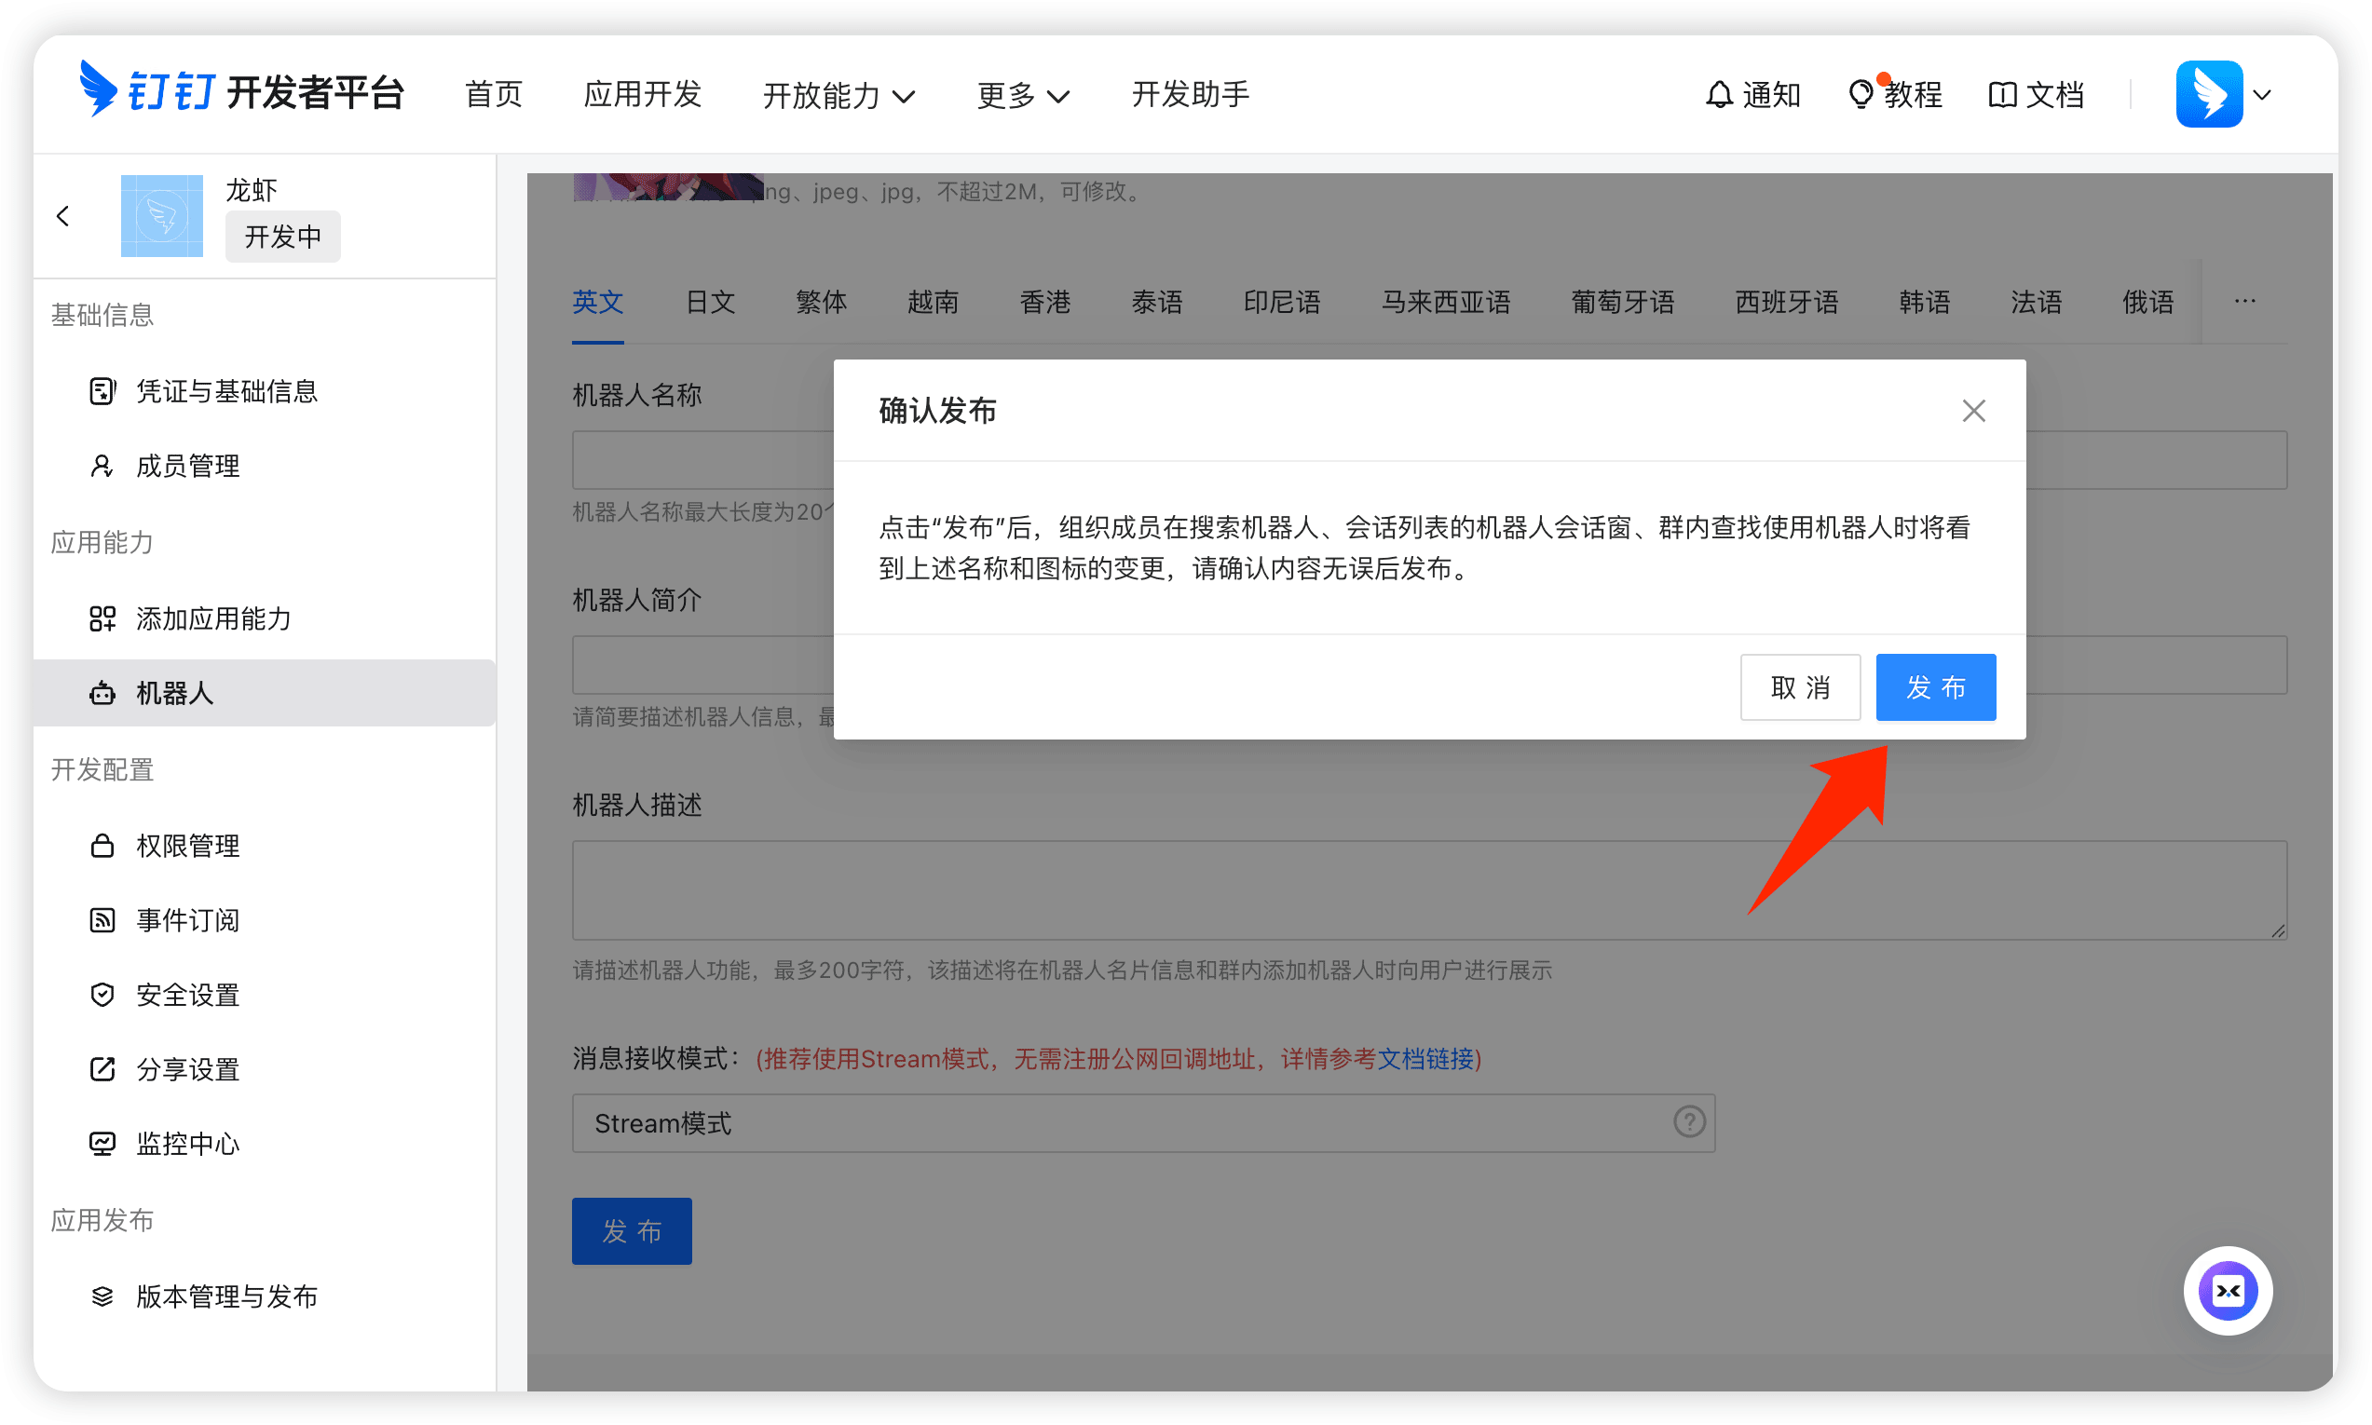Cancel the dialog via 取消

click(1800, 686)
